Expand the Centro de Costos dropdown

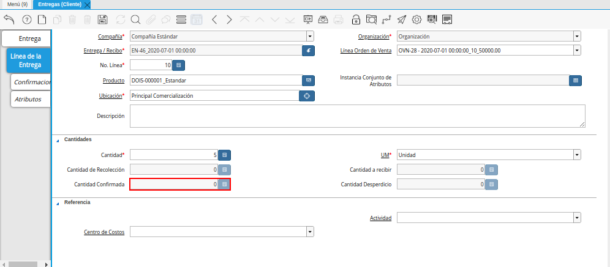point(310,232)
